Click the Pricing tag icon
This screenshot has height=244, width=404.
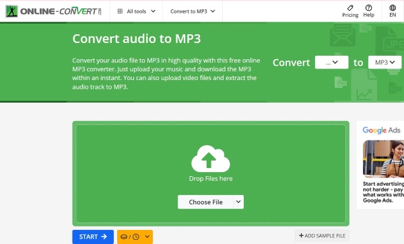[x=350, y=7]
